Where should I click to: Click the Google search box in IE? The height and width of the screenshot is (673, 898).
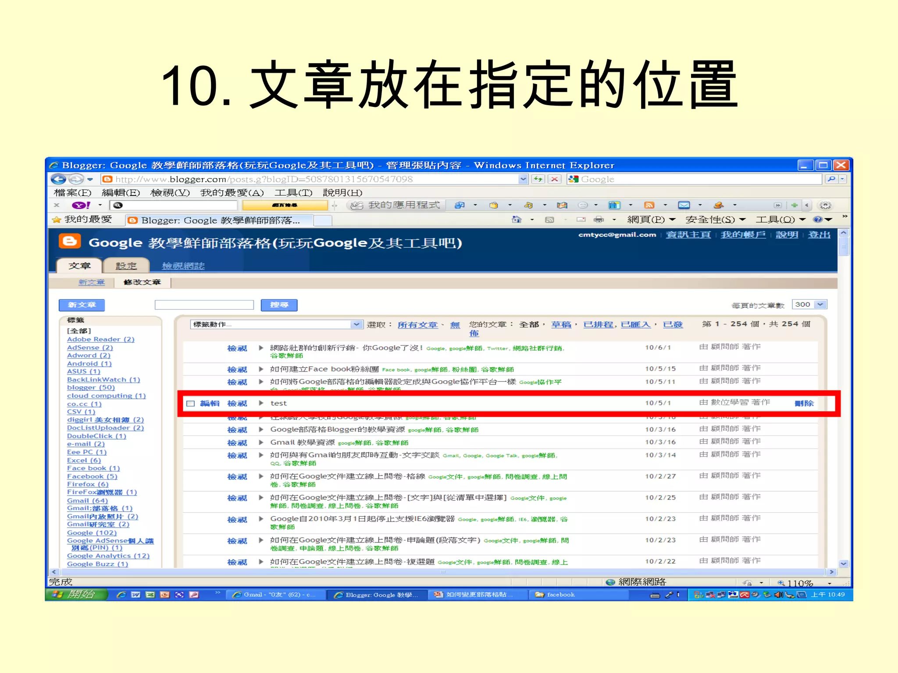(x=694, y=179)
